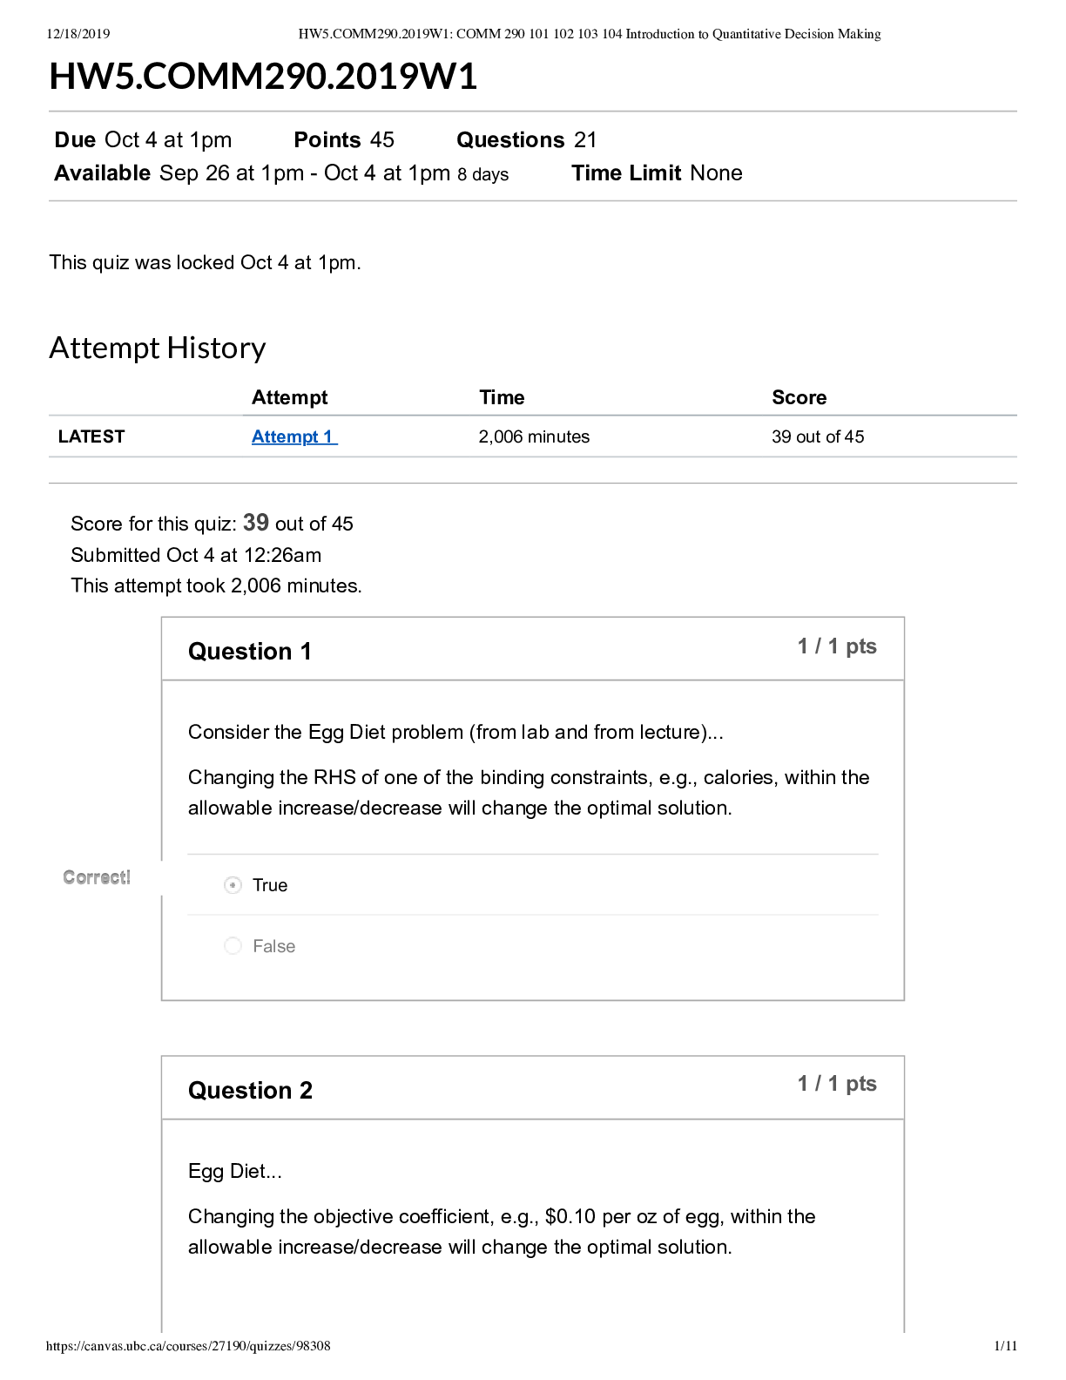
Task: Click the 1/11 page number
Action: [x=1005, y=1346]
